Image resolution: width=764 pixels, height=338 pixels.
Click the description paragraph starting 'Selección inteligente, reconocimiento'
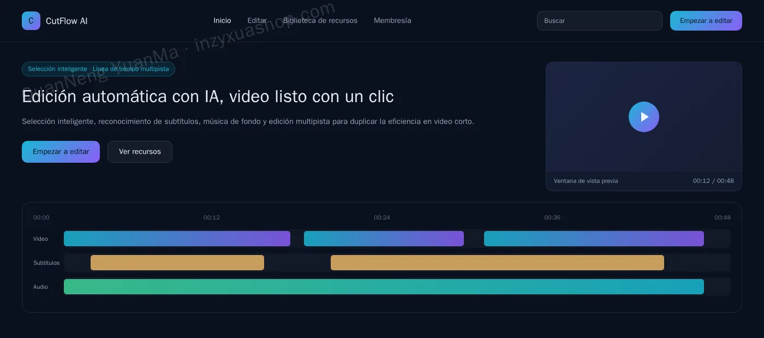(248, 121)
